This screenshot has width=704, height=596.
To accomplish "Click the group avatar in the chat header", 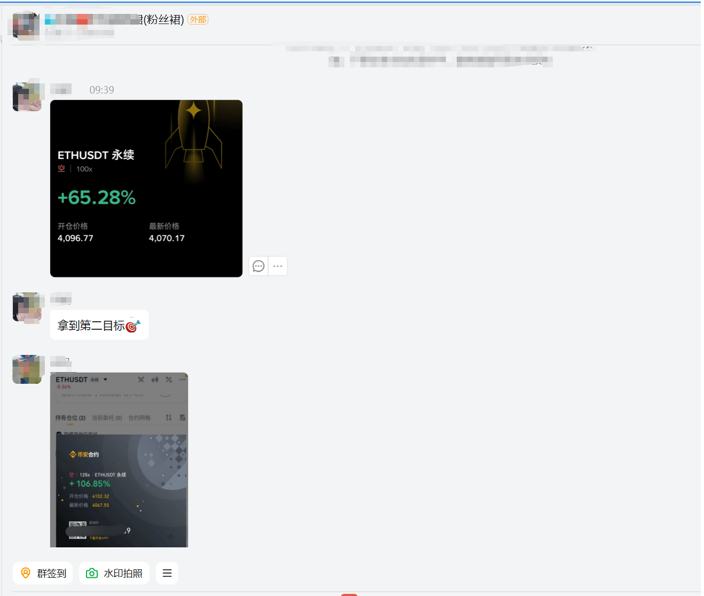I will [x=26, y=26].
